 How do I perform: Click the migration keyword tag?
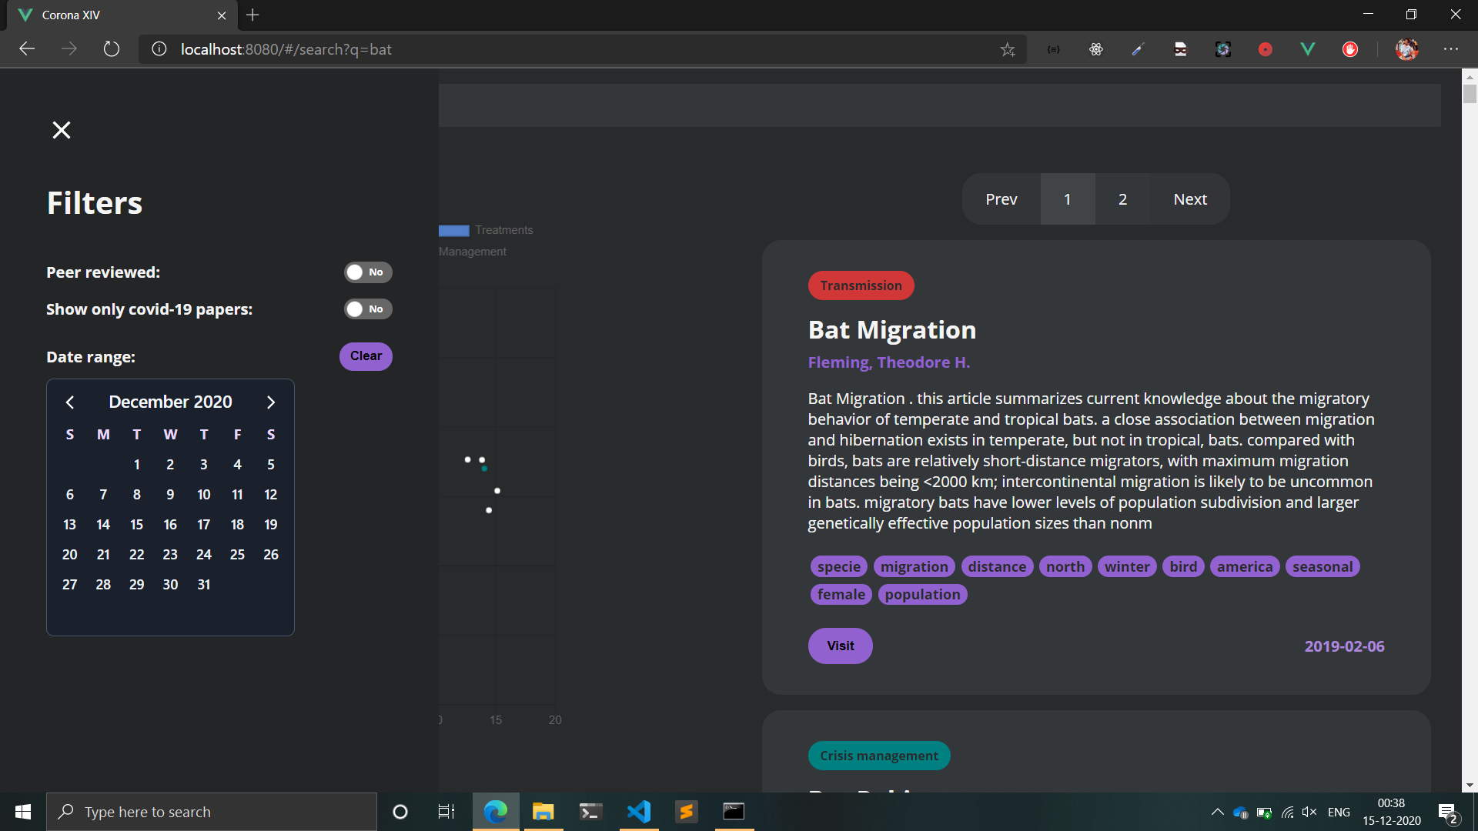(914, 567)
